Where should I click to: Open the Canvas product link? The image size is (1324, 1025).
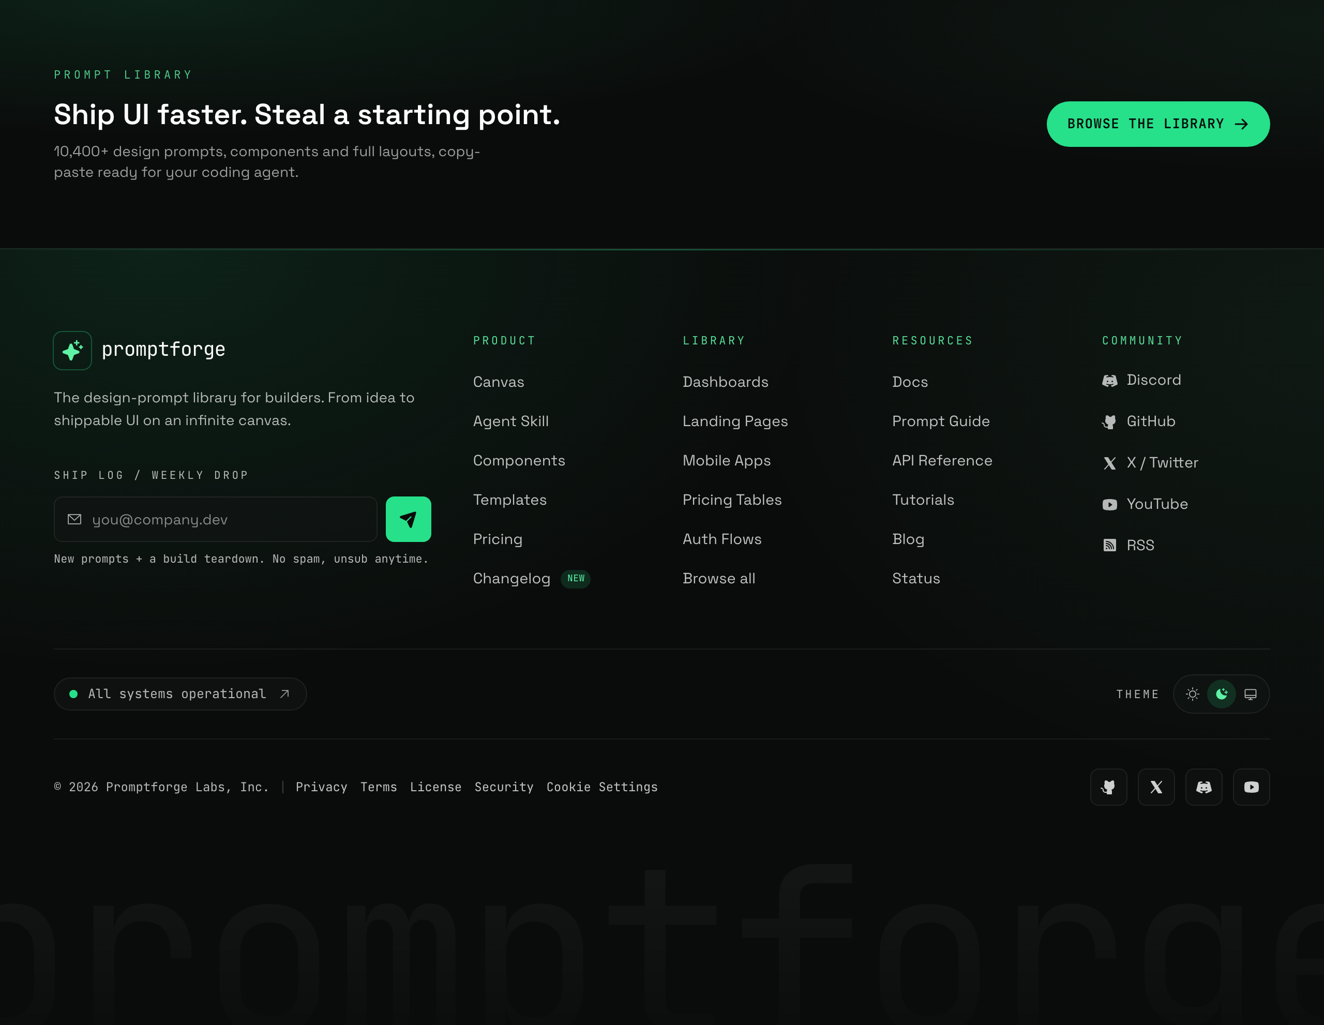pyautogui.click(x=499, y=382)
